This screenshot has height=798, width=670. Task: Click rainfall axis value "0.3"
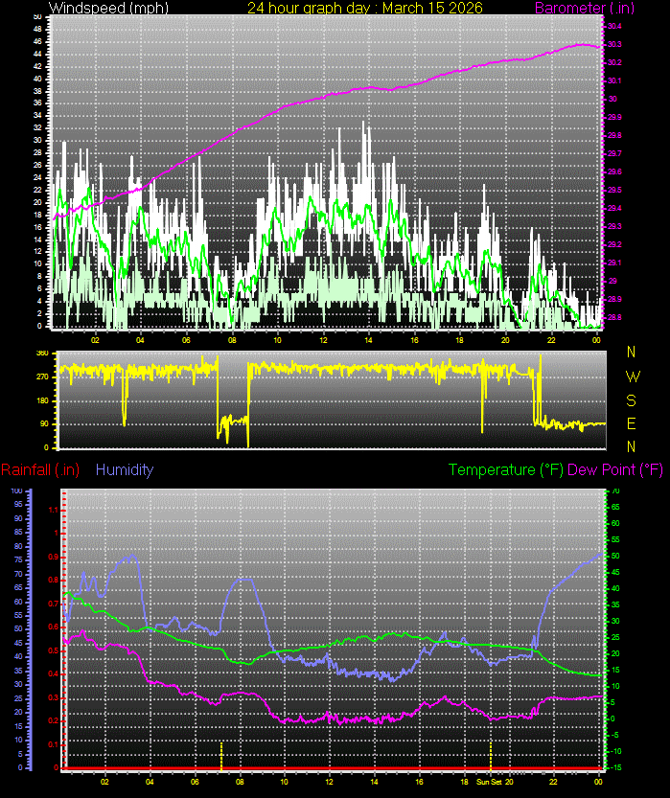coord(54,697)
